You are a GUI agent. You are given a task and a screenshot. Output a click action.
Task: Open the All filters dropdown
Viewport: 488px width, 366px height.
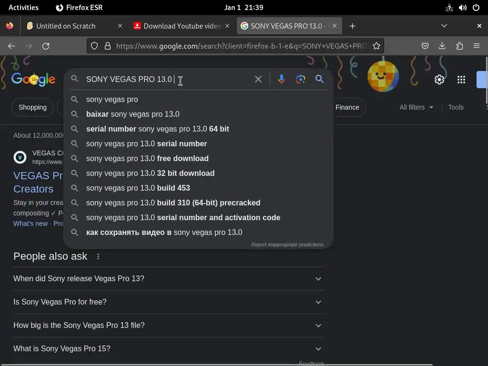[x=417, y=107]
